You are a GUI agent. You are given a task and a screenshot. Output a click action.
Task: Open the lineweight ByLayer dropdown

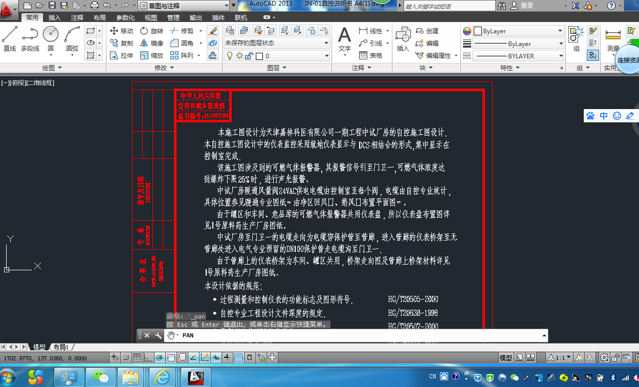(x=519, y=44)
